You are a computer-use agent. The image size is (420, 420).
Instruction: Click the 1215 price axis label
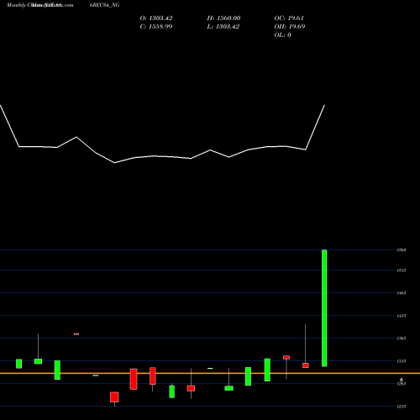tap(402, 407)
